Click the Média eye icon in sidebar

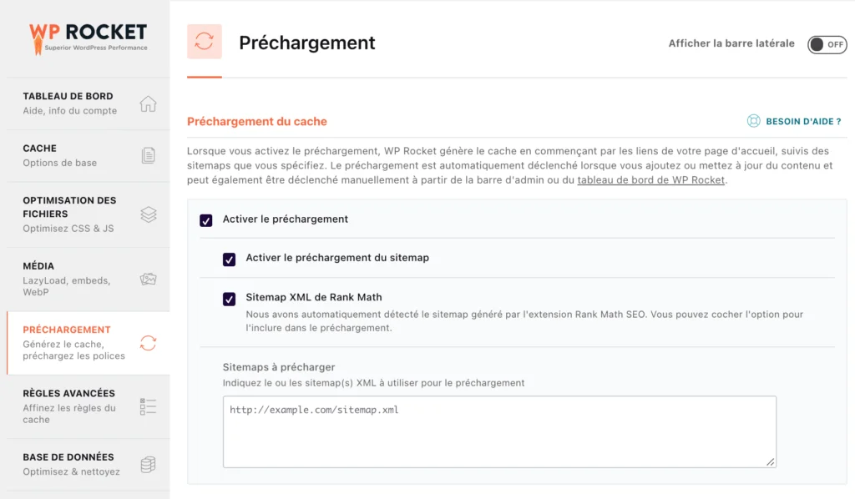click(149, 280)
